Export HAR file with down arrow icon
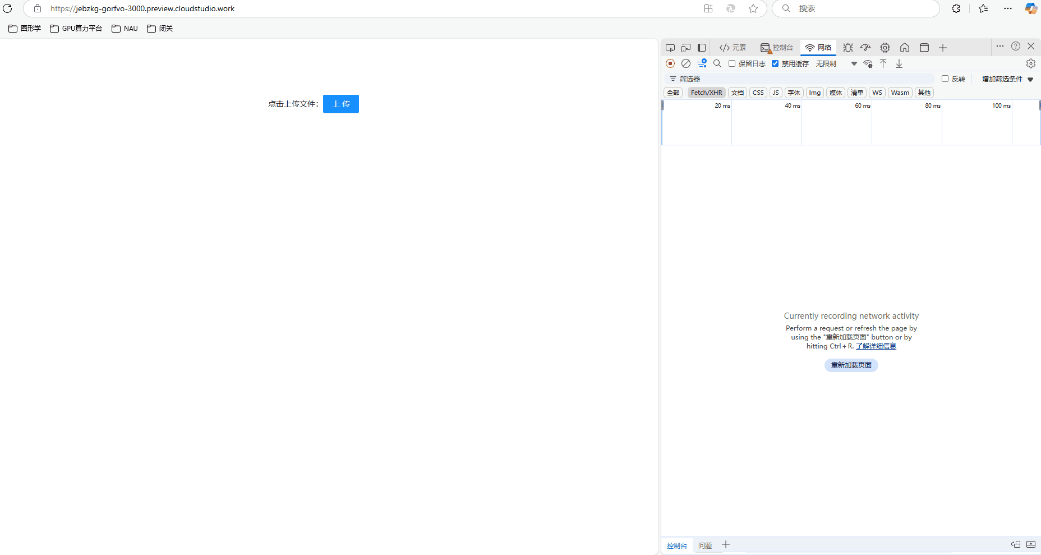The width and height of the screenshot is (1041, 555). [x=899, y=63]
